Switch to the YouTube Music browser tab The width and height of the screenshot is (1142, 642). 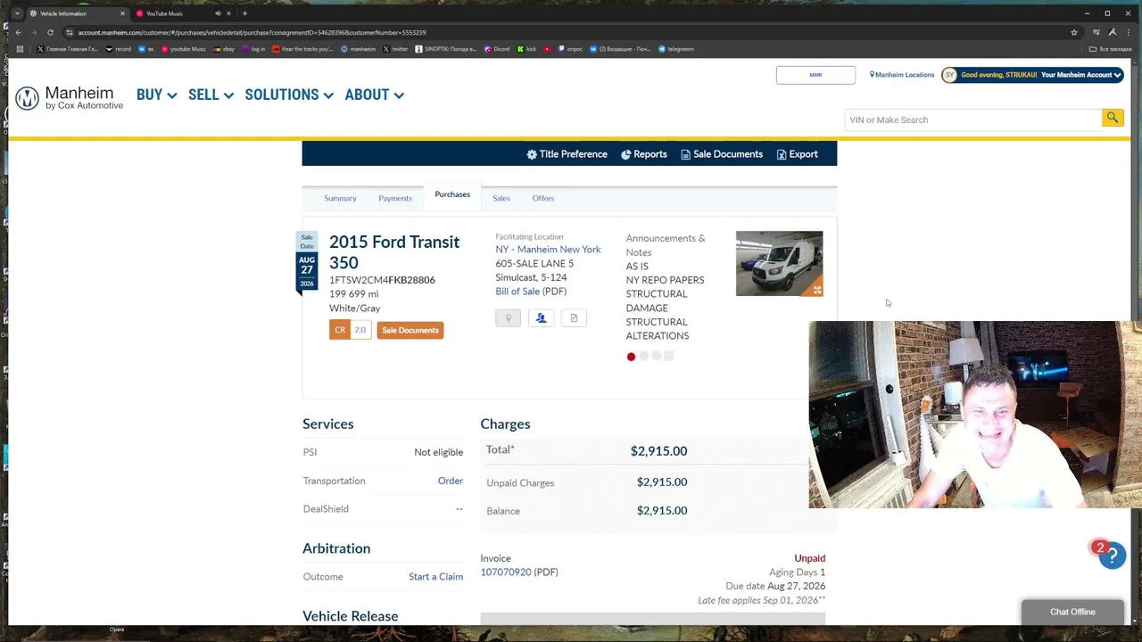182,13
